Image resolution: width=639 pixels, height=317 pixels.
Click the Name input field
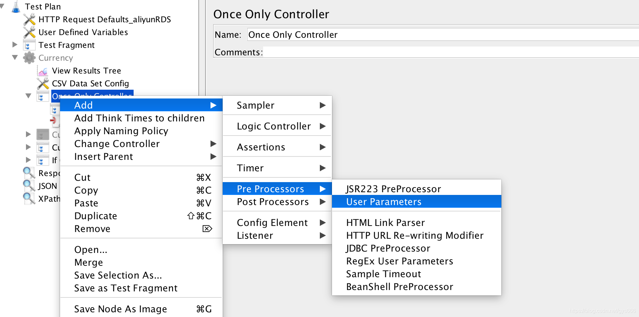click(x=443, y=34)
